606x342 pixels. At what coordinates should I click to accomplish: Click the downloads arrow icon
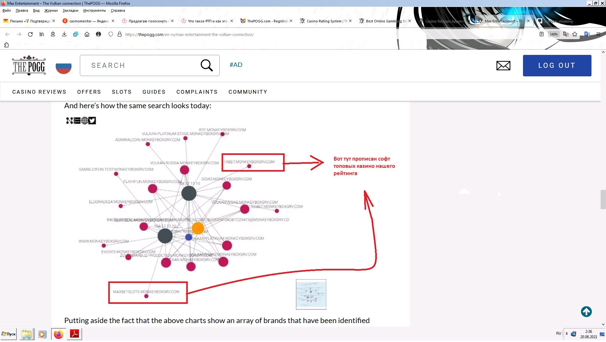(64, 34)
